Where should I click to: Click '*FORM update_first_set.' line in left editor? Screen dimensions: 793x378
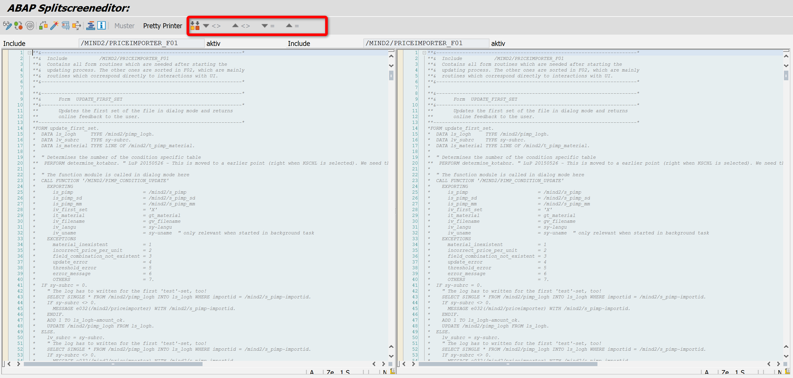(x=66, y=128)
